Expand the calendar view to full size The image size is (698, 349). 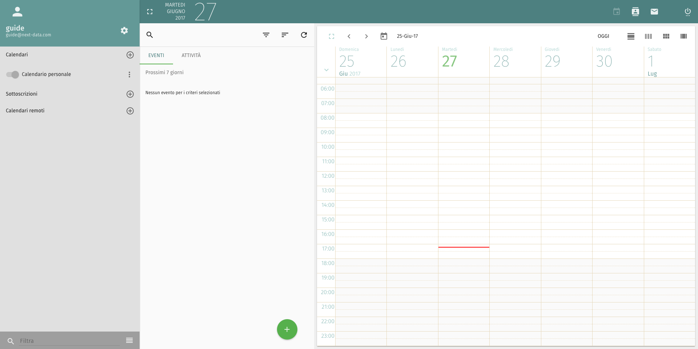[332, 36]
